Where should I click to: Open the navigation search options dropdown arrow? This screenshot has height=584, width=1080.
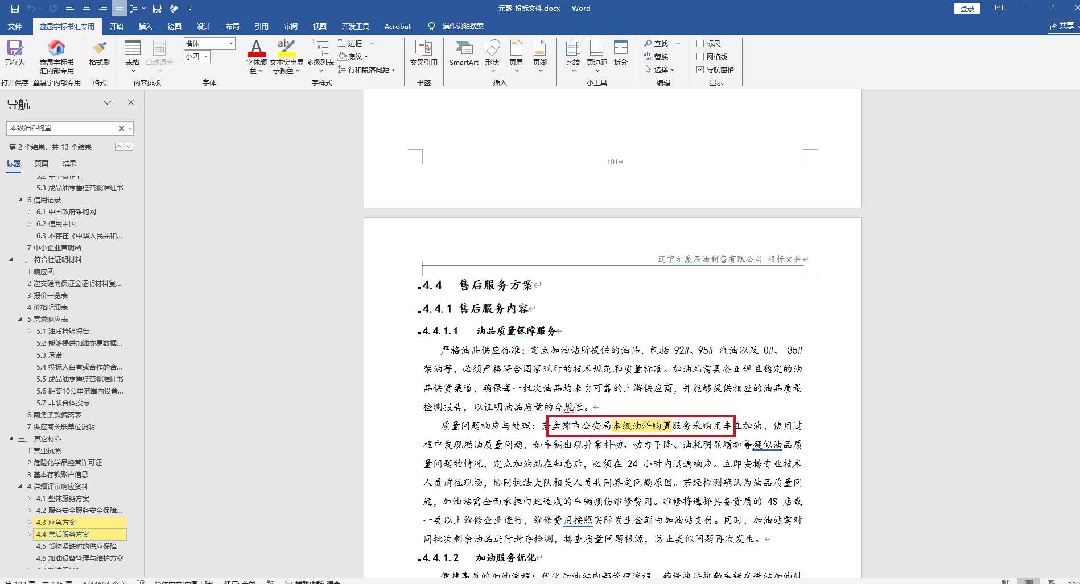(x=130, y=129)
